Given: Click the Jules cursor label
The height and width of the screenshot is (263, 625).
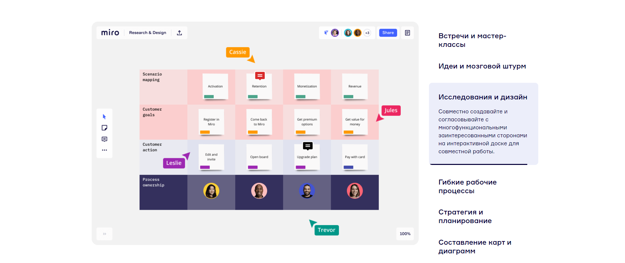Looking at the screenshot, I should click(x=391, y=110).
